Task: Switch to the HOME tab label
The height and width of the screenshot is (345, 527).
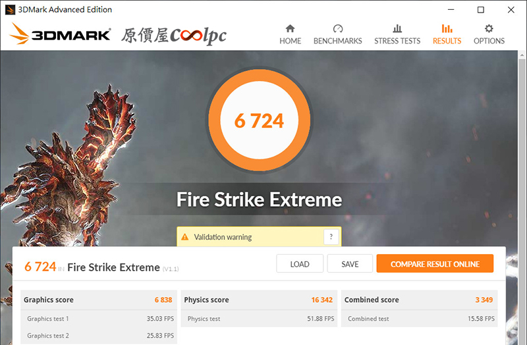Action: [291, 41]
